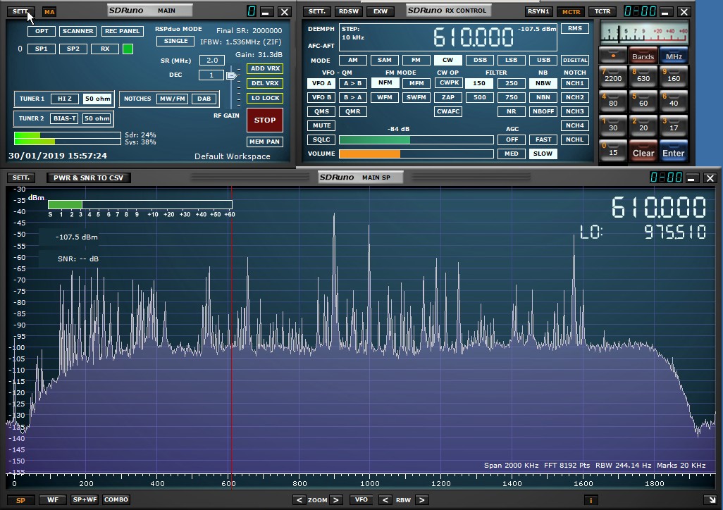
Task: Click the Bands keypad button
Action: [643, 56]
